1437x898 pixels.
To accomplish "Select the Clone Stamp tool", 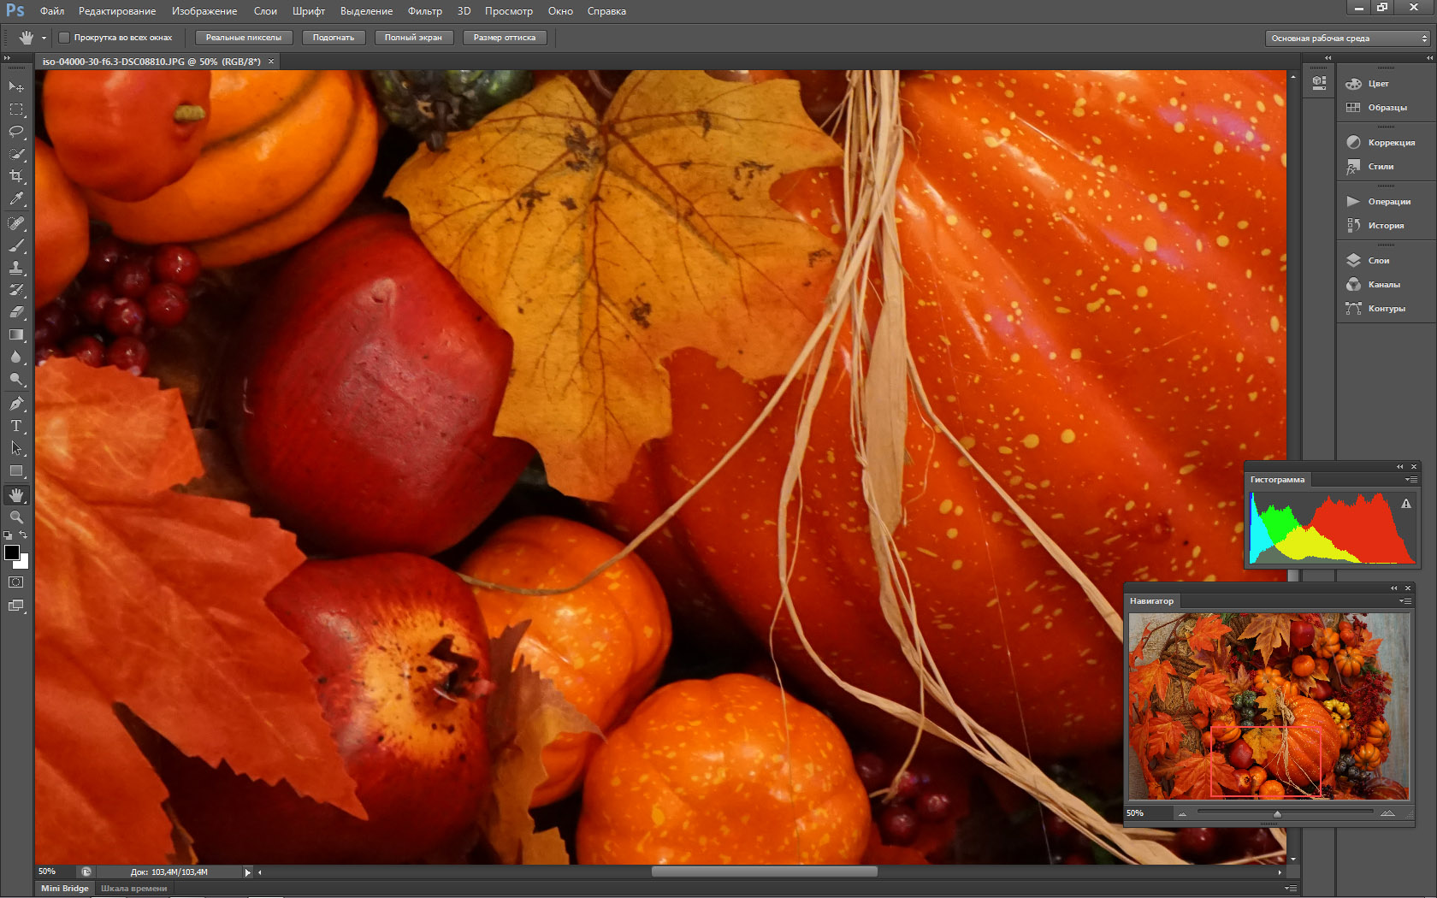I will coord(16,268).
